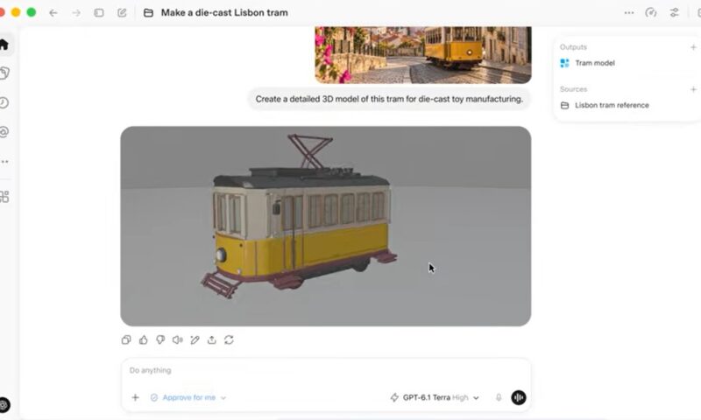Viewport: 701px width, 420px height.
Task: Open the apps grid icon in sidebar
Action: point(4,197)
